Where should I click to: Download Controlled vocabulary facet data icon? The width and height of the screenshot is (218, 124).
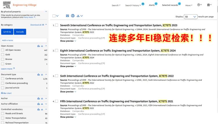click(42, 109)
